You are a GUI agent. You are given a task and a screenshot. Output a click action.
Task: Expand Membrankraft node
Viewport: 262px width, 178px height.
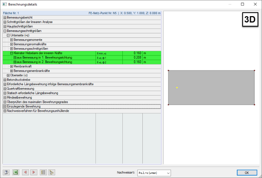pos(11,66)
